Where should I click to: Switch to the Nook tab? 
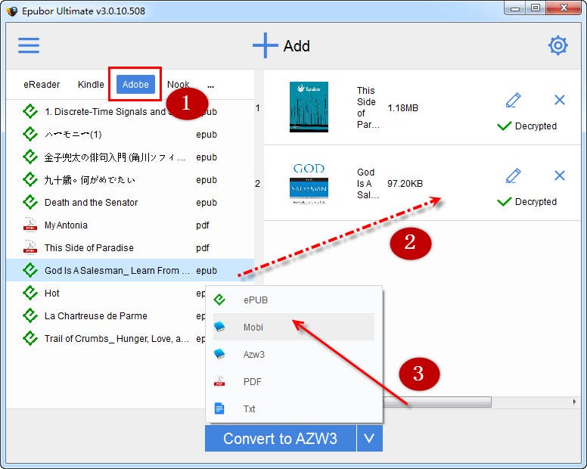coord(179,85)
